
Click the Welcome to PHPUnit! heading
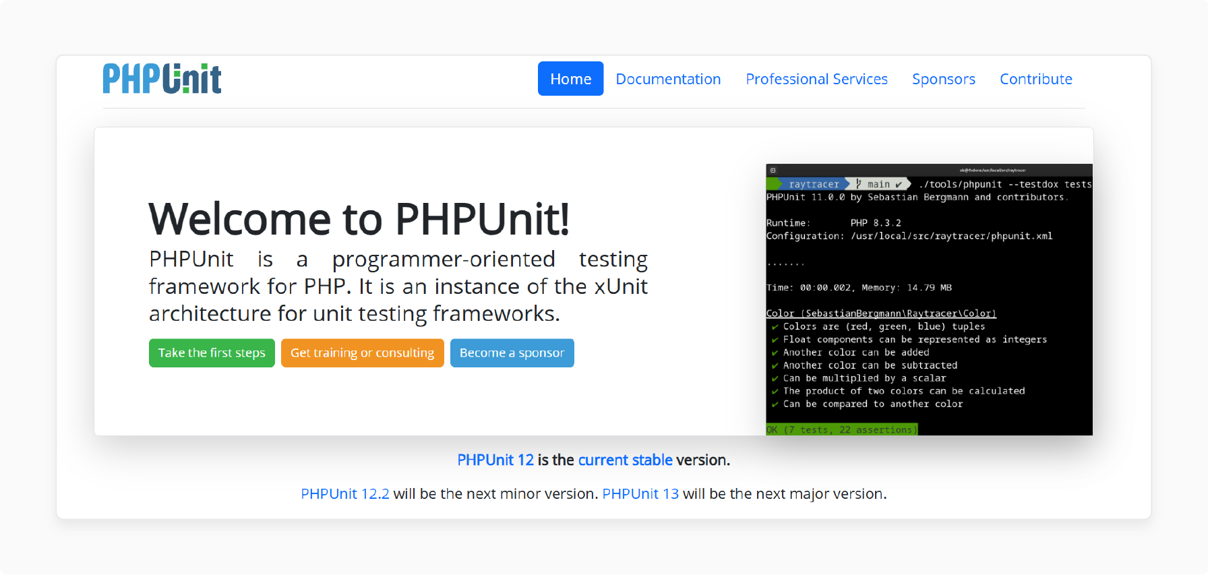tap(359, 218)
